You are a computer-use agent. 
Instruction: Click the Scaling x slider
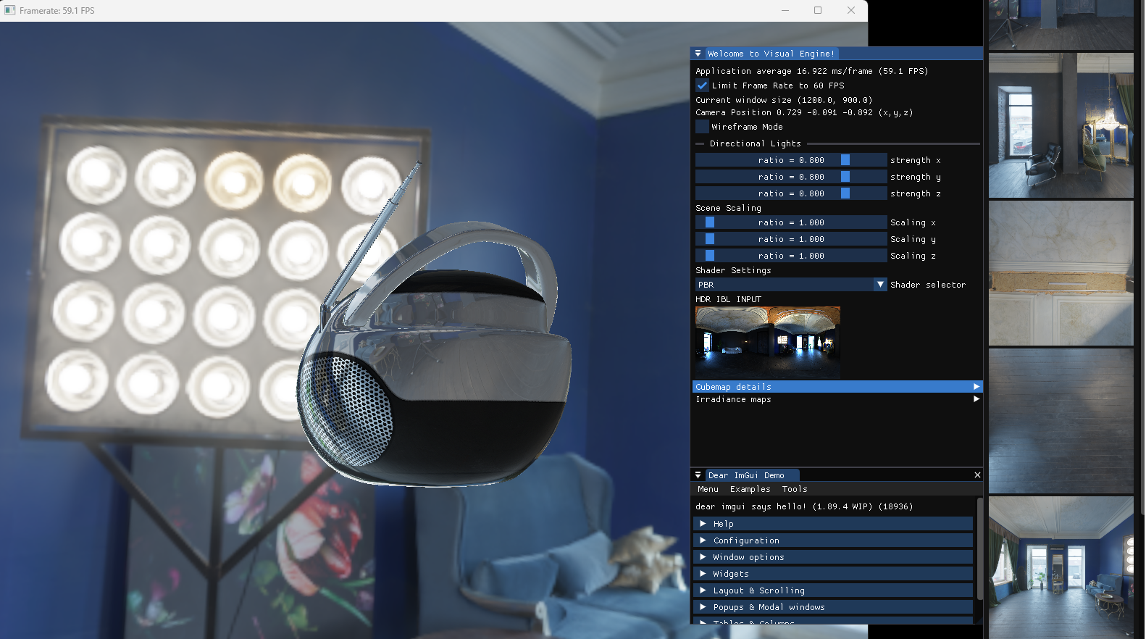(x=791, y=222)
